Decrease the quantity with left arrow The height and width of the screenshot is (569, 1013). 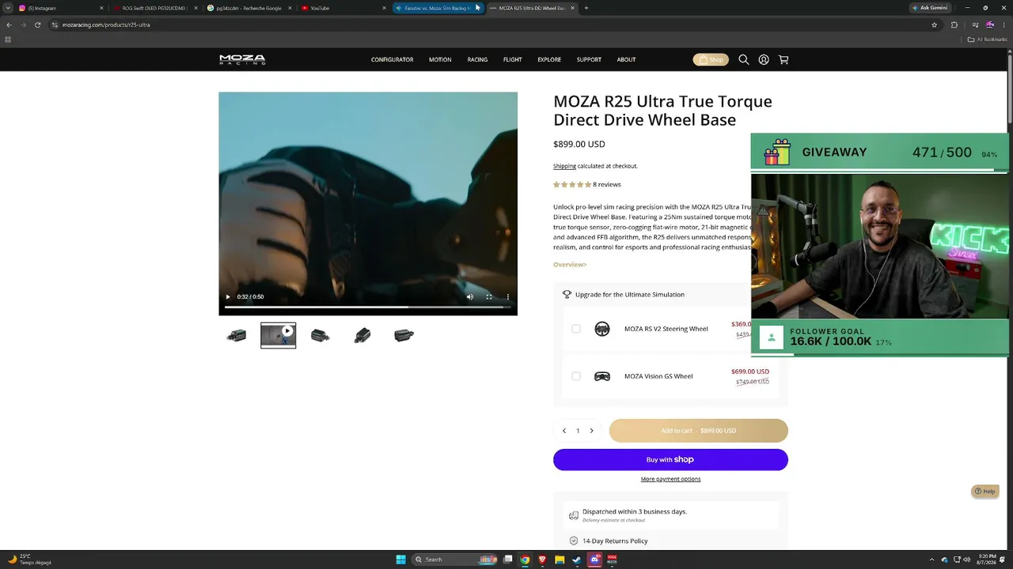pyautogui.click(x=564, y=431)
